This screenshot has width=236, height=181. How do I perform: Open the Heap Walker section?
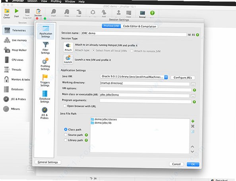(x=15, y=50)
